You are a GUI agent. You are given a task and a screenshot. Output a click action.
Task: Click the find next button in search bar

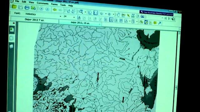click(x=169, y=19)
